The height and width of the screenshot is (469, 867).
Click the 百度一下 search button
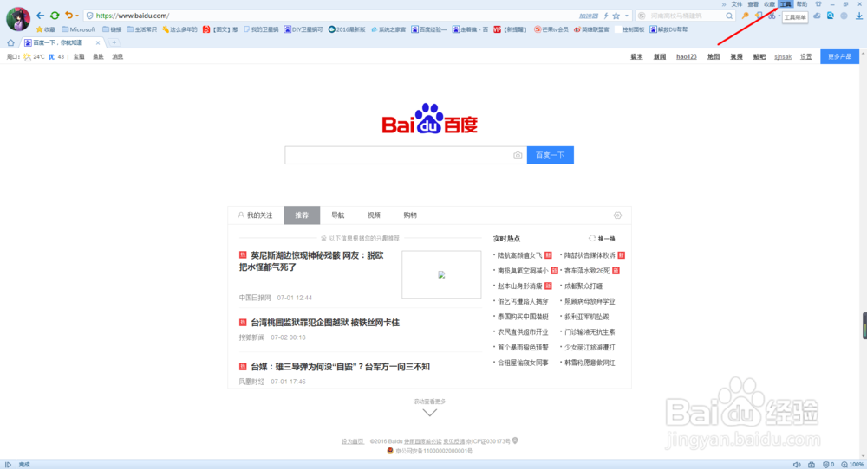[x=551, y=155]
